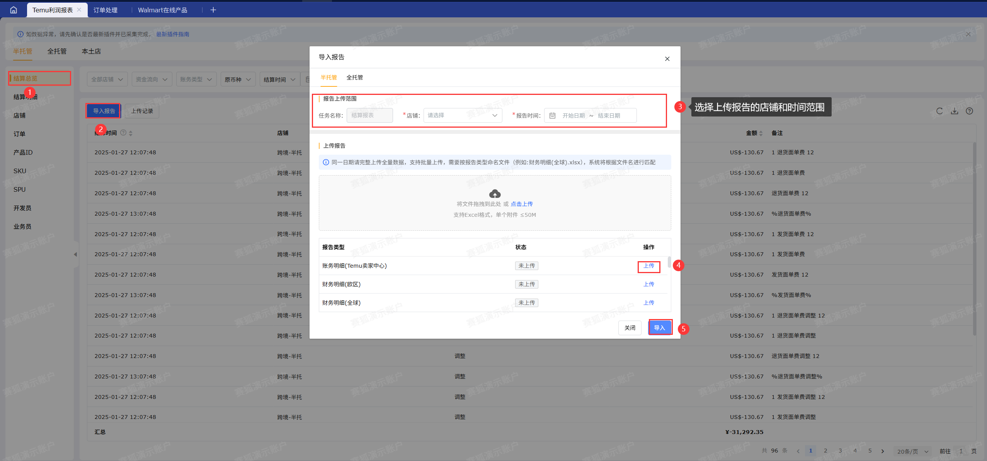Expand the 全部店铺 filter dropdown
The width and height of the screenshot is (987, 461).
coord(107,79)
